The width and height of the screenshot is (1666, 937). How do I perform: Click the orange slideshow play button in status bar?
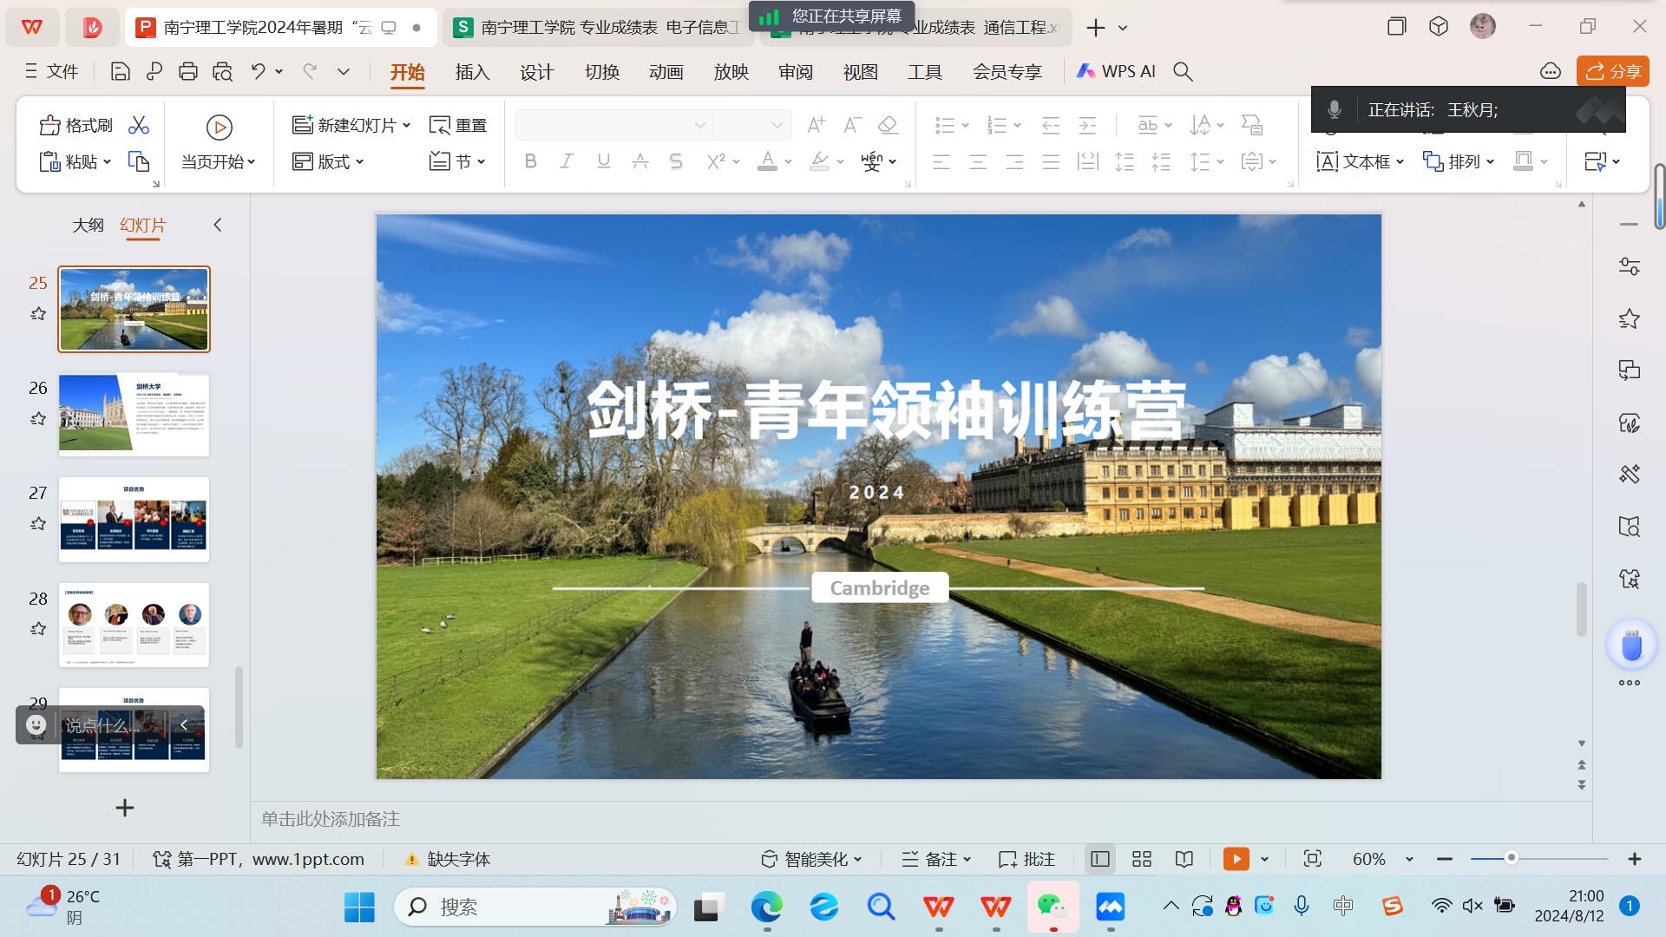(1236, 859)
